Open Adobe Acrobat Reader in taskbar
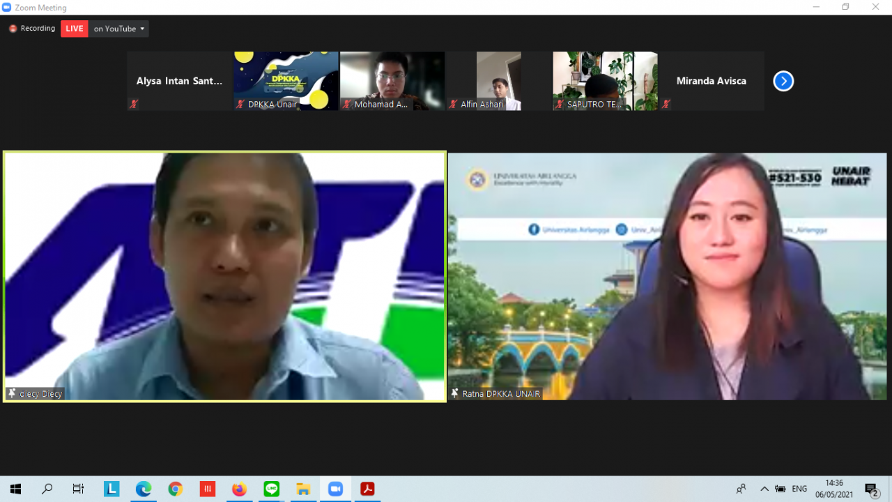 [367, 489]
